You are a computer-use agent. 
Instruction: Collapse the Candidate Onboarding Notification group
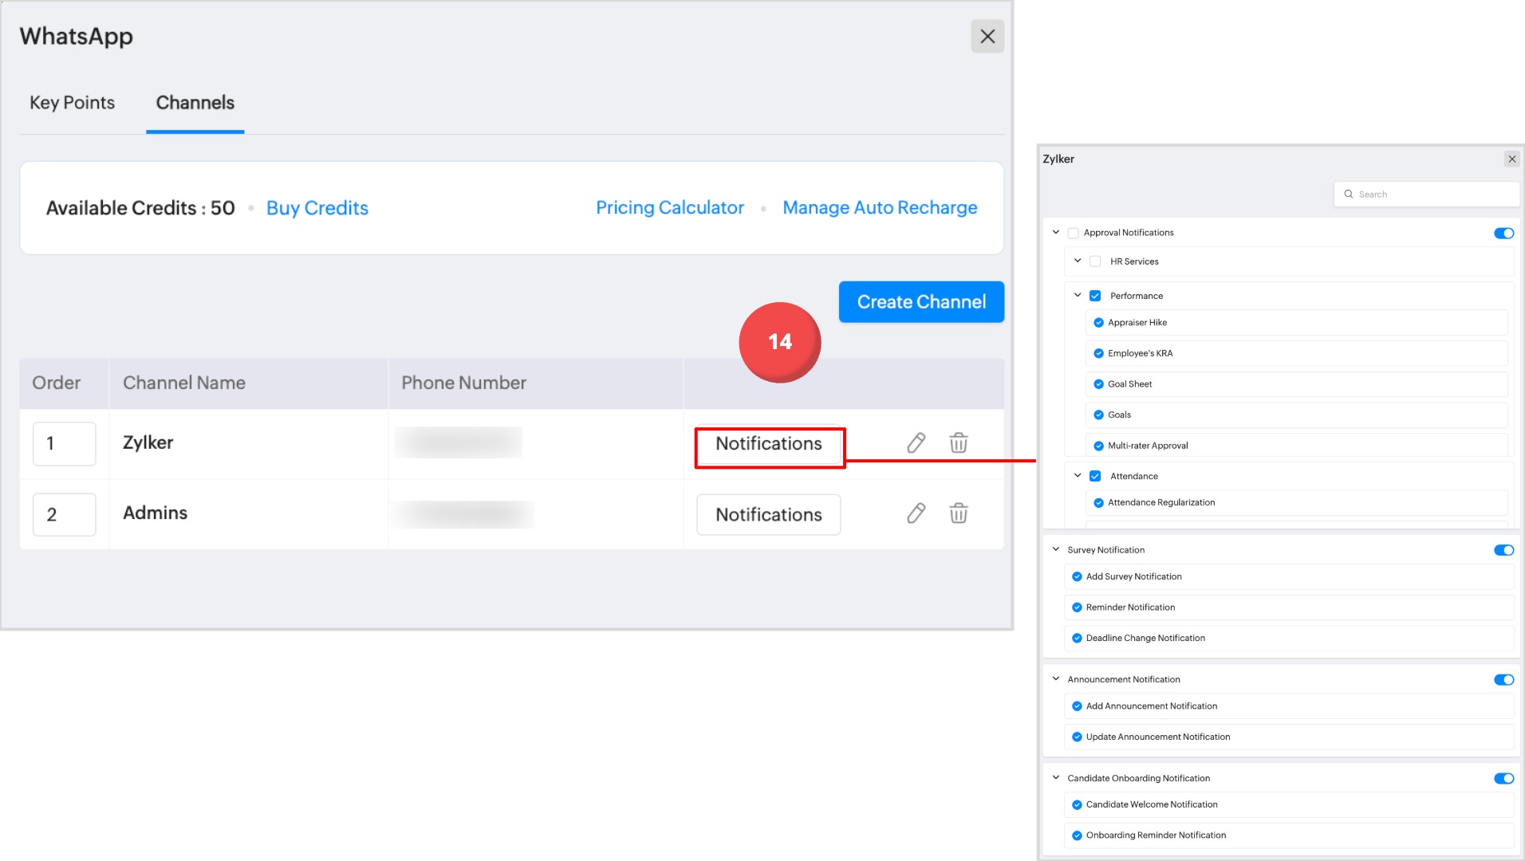[1056, 778]
